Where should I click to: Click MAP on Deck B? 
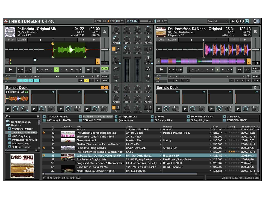tap(255, 81)
